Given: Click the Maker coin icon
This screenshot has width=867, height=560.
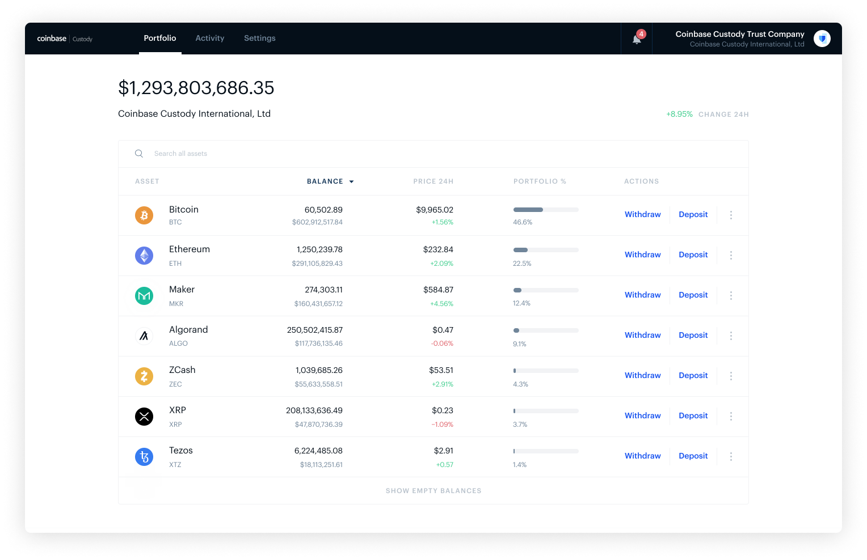Looking at the screenshot, I should click(x=144, y=296).
